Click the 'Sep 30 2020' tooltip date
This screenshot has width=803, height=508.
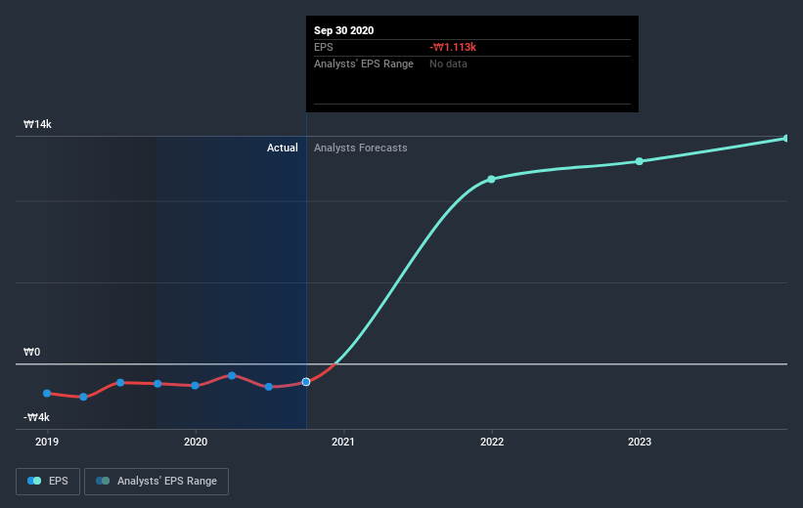[343, 30]
